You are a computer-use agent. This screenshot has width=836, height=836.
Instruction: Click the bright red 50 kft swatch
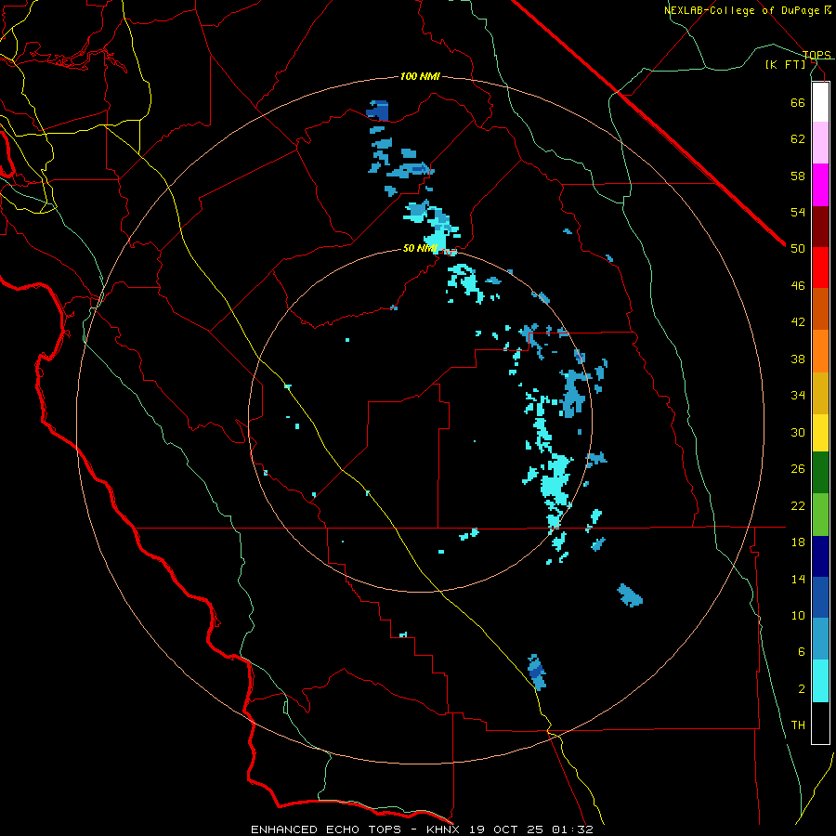click(820, 268)
